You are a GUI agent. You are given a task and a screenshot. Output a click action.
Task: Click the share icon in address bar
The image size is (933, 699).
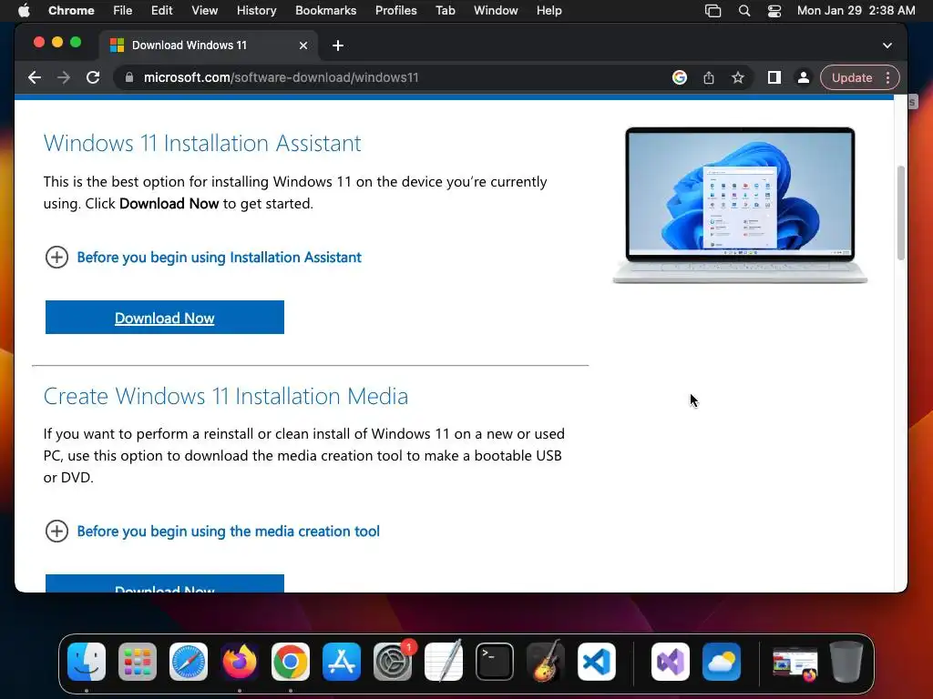coord(709,77)
